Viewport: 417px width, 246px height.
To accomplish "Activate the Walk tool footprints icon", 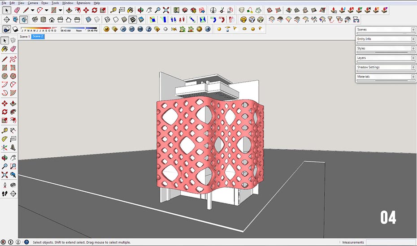I will pyautogui.click(x=5, y=194).
